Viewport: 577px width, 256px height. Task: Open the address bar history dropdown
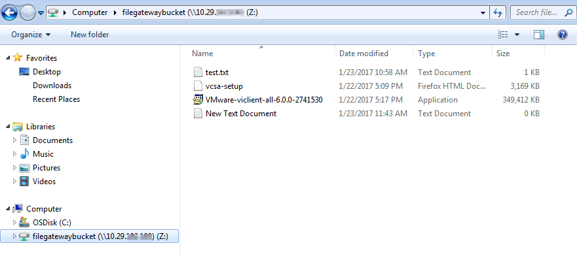click(483, 12)
